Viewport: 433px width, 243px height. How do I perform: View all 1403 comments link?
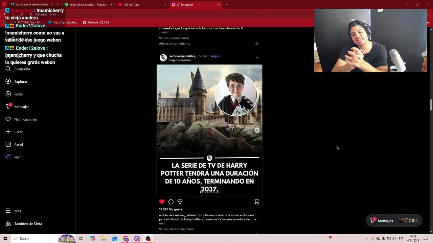click(177, 229)
